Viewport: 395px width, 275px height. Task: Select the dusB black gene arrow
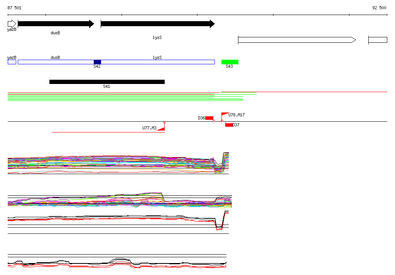56,24
